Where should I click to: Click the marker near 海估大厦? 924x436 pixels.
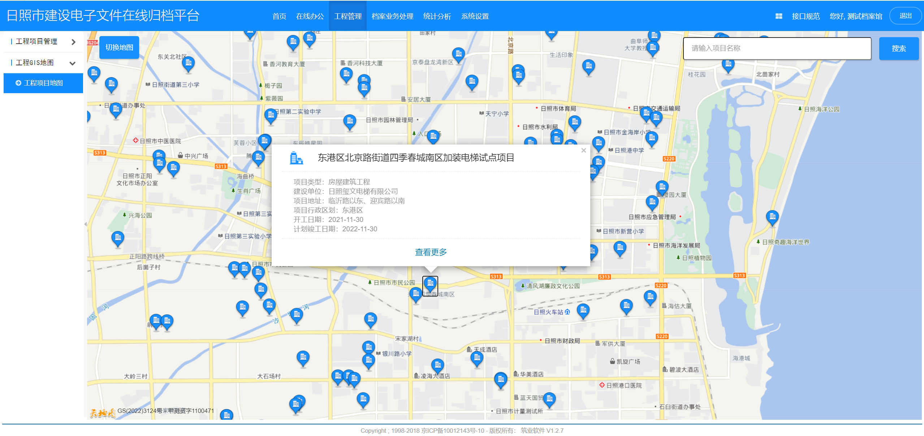[650, 298]
